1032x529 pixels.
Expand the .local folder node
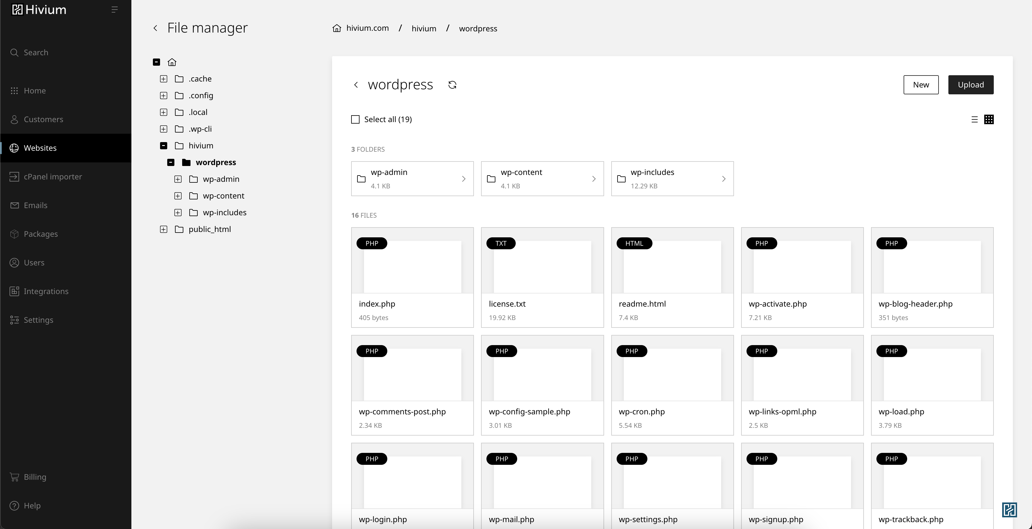[x=163, y=112]
